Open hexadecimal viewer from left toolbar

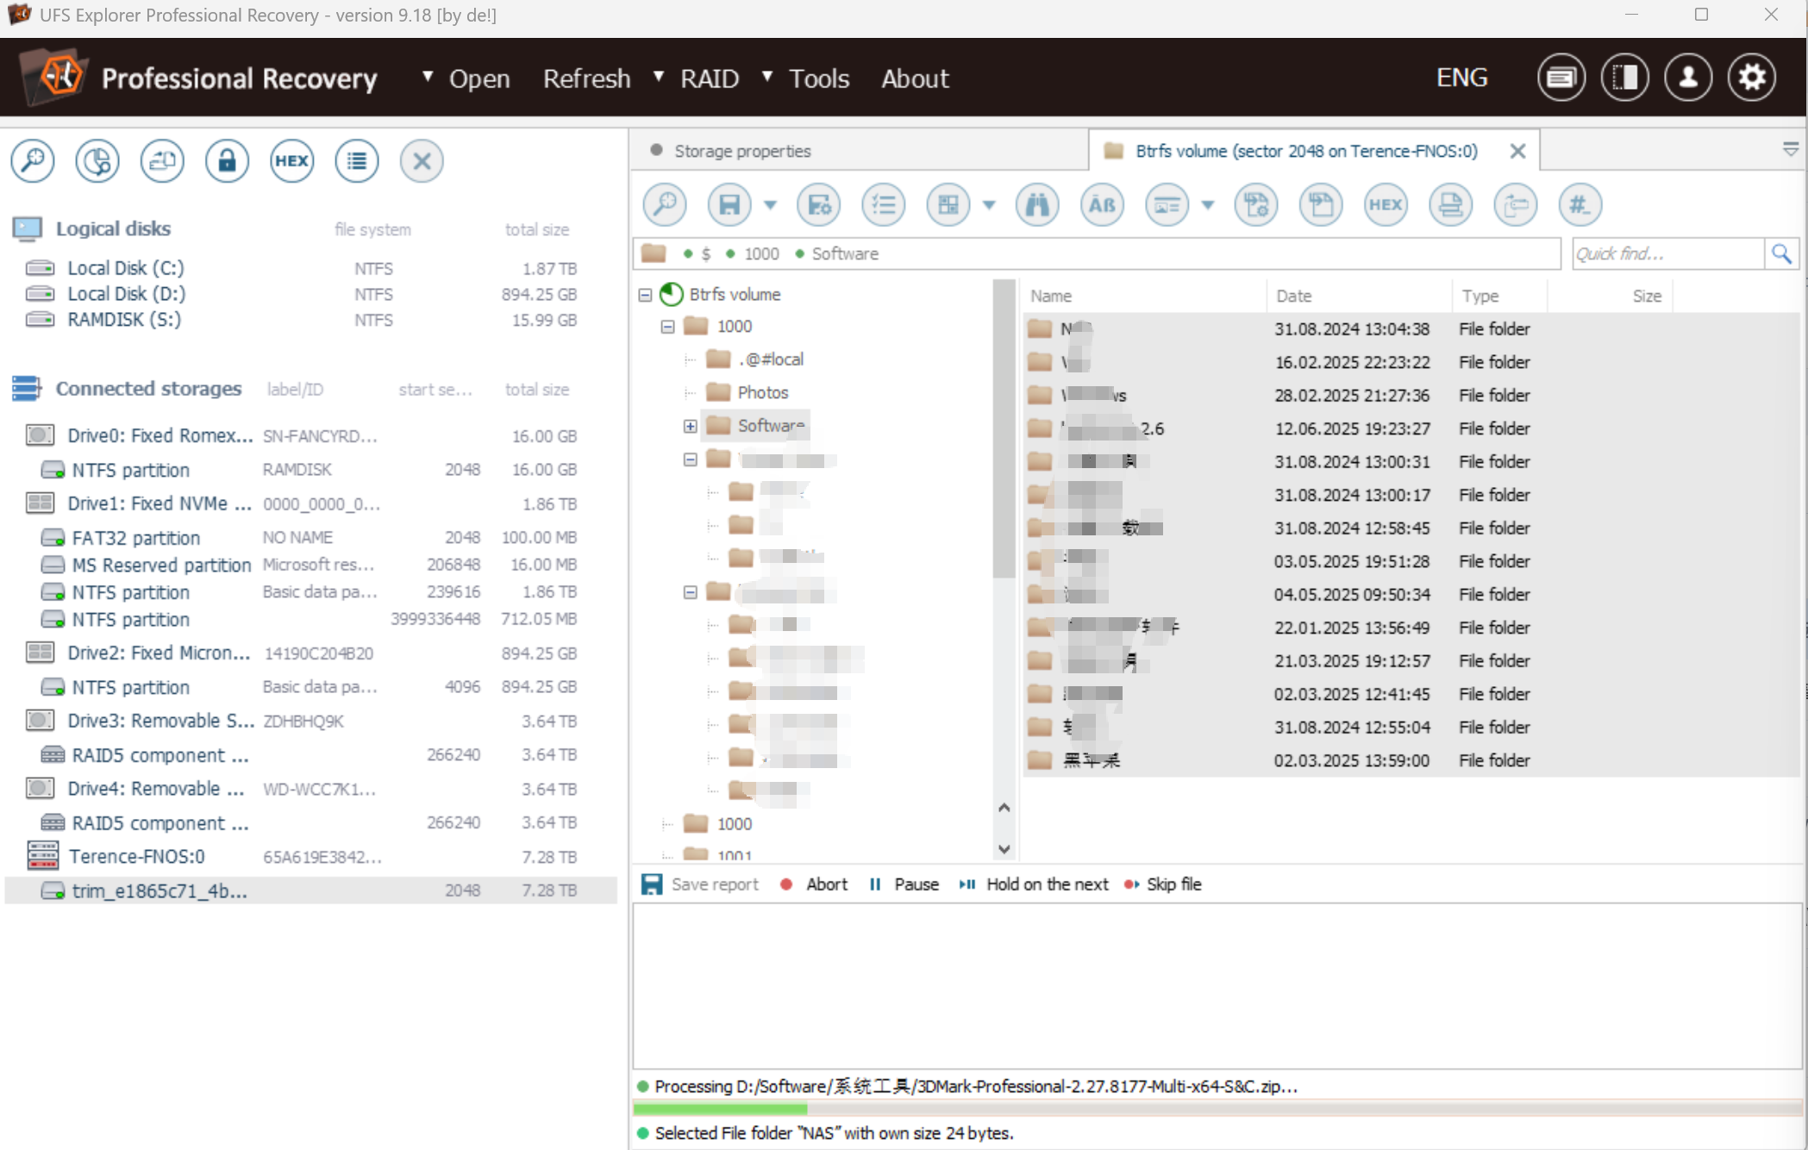(291, 161)
